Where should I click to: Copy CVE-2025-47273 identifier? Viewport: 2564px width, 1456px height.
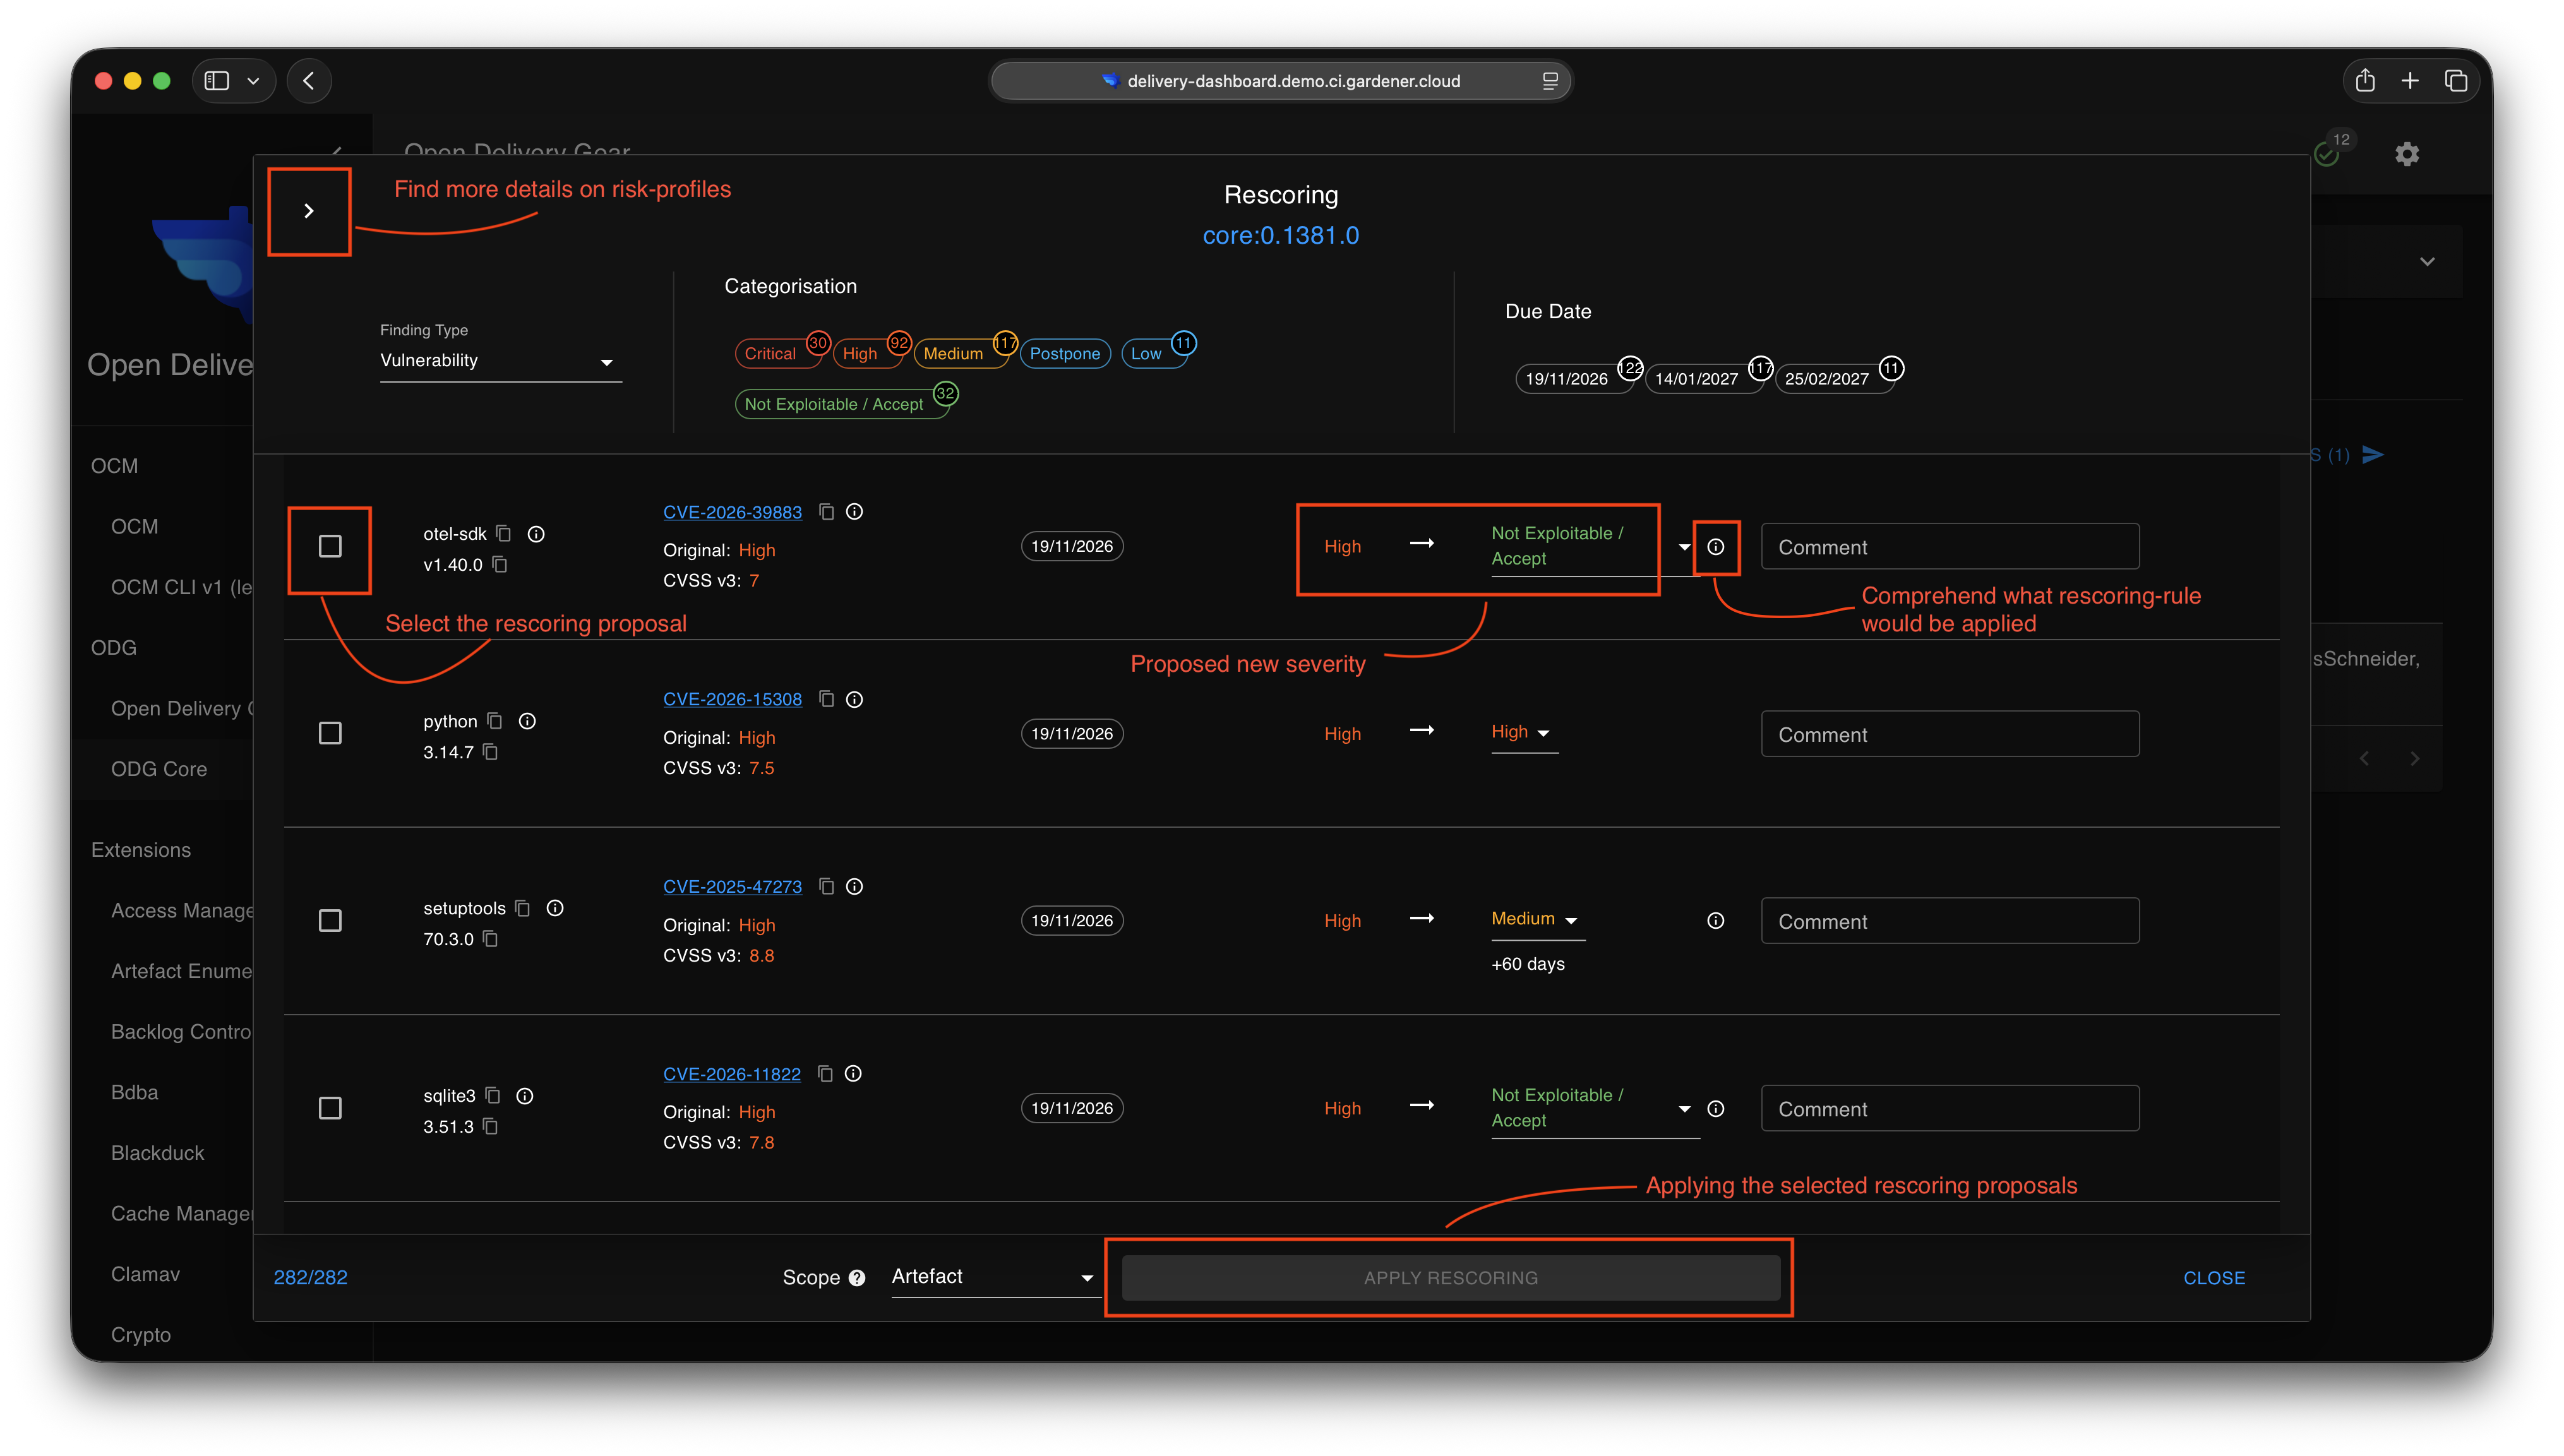pos(826,886)
